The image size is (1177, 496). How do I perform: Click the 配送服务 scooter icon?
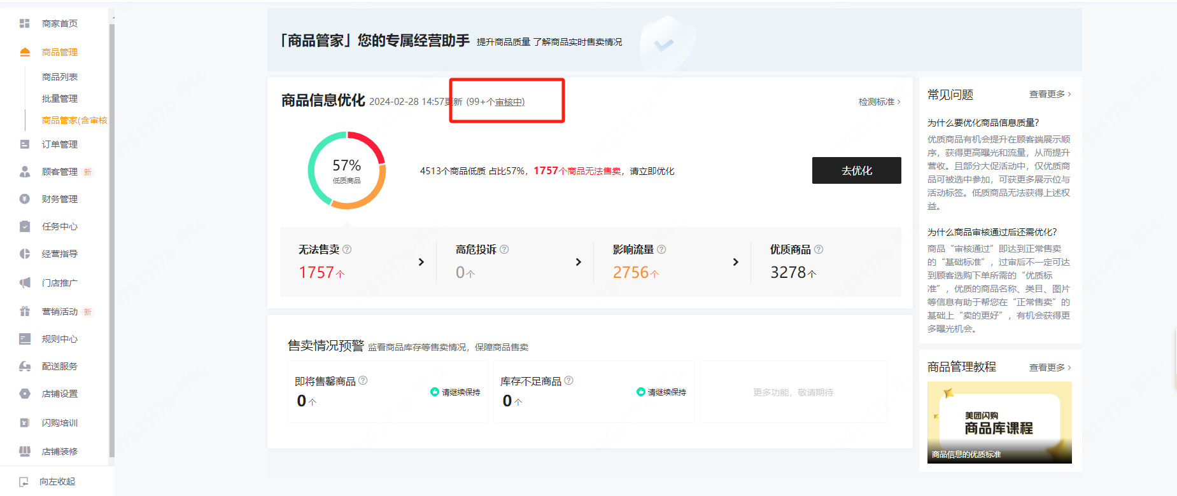pyautogui.click(x=25, y=366)
